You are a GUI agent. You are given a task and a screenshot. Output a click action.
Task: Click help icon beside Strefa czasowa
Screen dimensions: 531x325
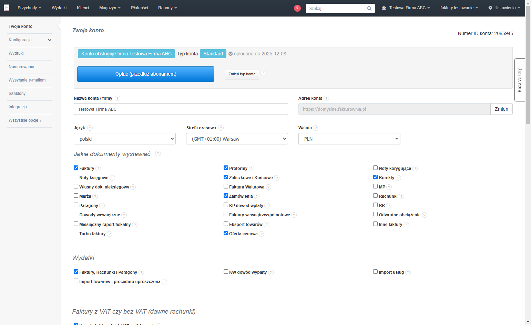click(221, 128)
